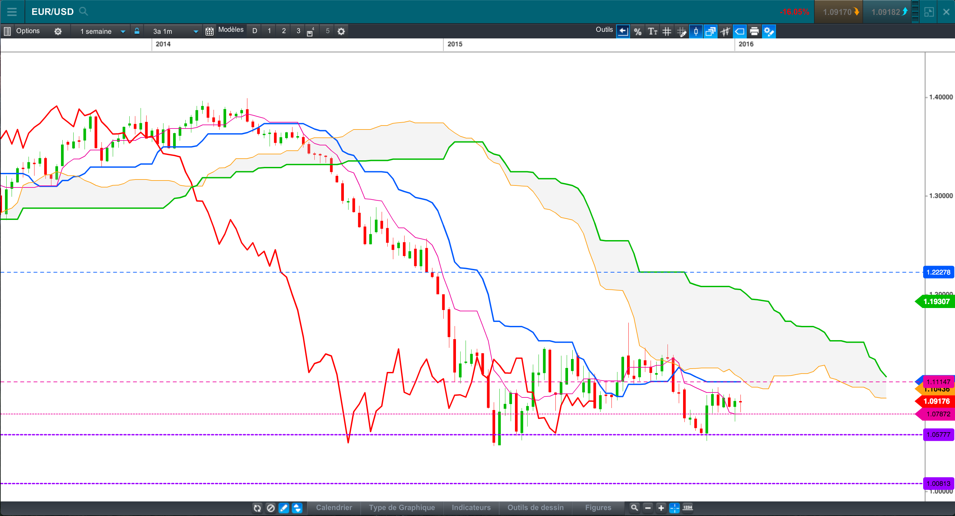
Task: Open the grid color picker tool
Action: [681, 31]
